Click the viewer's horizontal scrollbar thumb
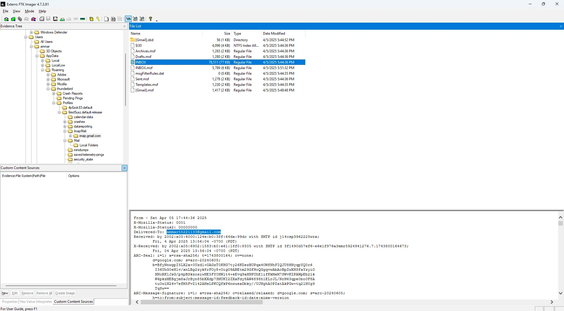The width and height of the screenshot is (564, 311). (x=201, y=302)
